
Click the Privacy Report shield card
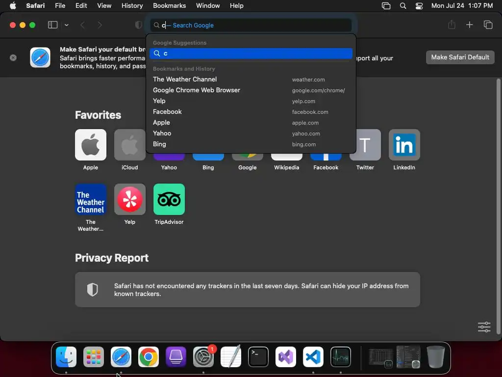(248, 290)
